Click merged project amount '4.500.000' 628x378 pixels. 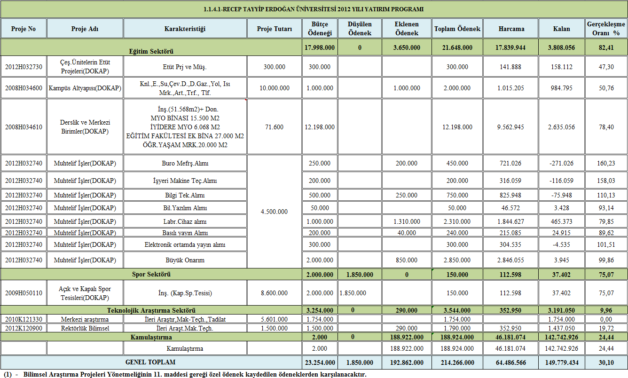click(274, 212)
